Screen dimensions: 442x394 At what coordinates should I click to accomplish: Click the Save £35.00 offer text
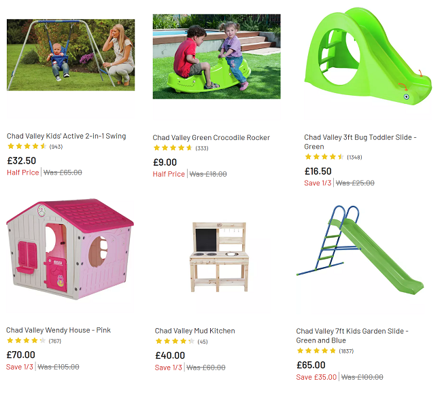(316, 377)
